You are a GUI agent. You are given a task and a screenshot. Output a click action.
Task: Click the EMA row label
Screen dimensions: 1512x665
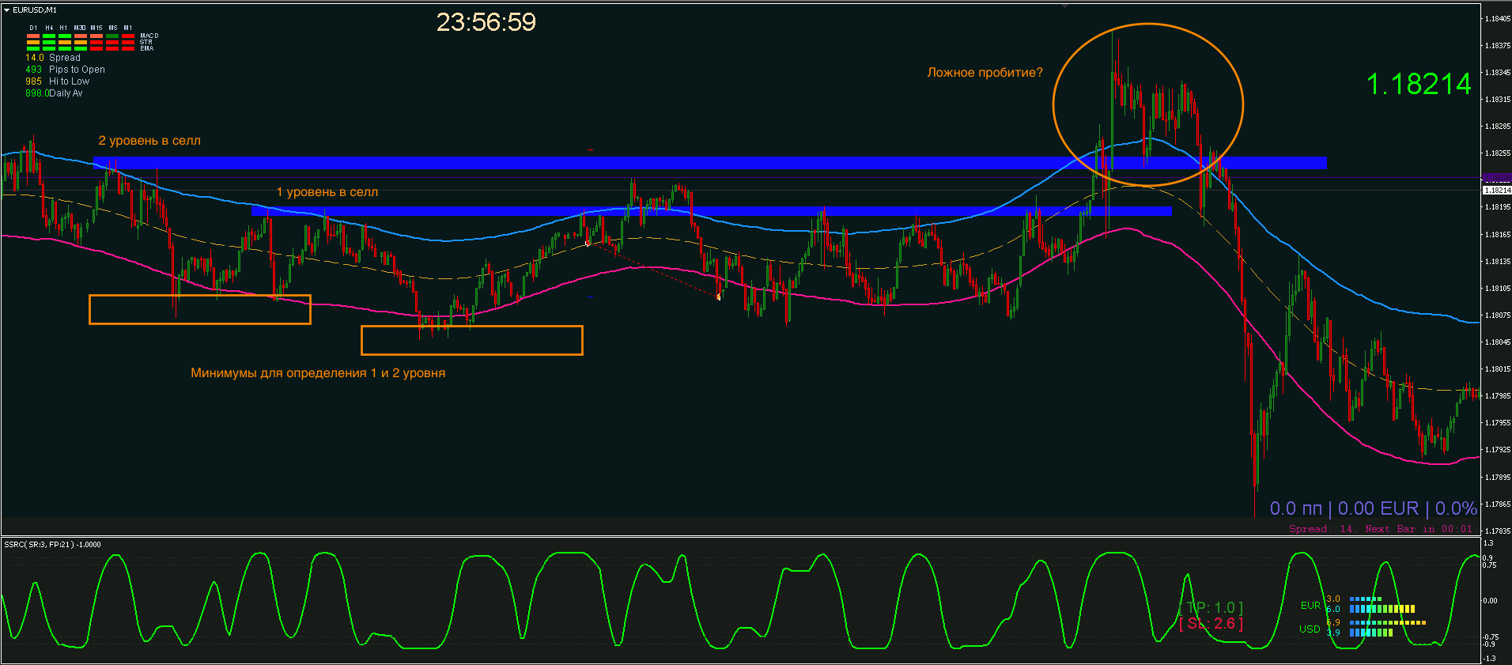(147, 48)
